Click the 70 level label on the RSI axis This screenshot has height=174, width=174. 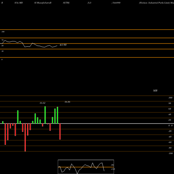coord(2,40)
